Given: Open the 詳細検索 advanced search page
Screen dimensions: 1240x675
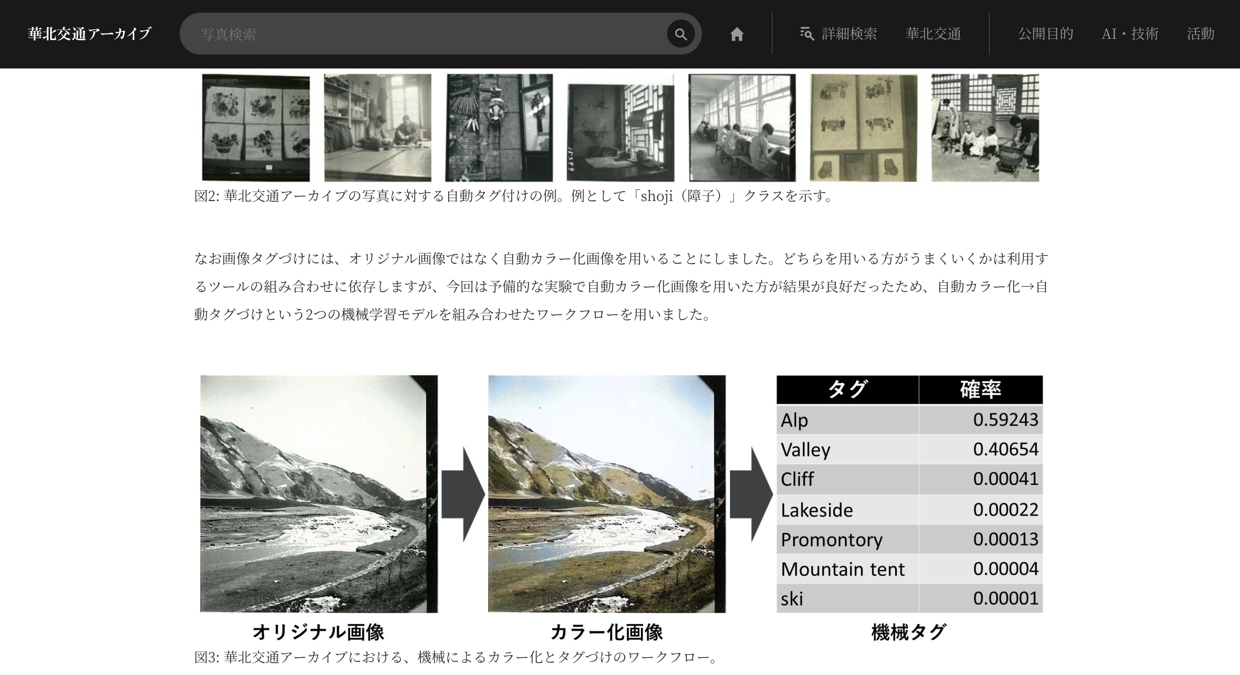Looking at the screenshot, I should pos(848,34).
